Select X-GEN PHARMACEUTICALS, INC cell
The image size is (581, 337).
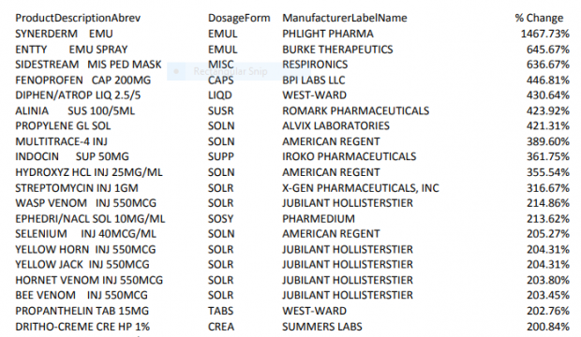tap(361, 188)
